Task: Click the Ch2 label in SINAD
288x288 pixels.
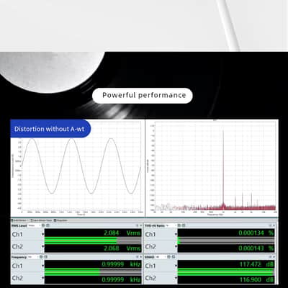Action: pos(150,278)
